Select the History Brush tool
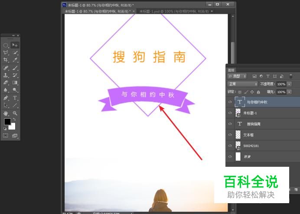 (x=15, y=75)
